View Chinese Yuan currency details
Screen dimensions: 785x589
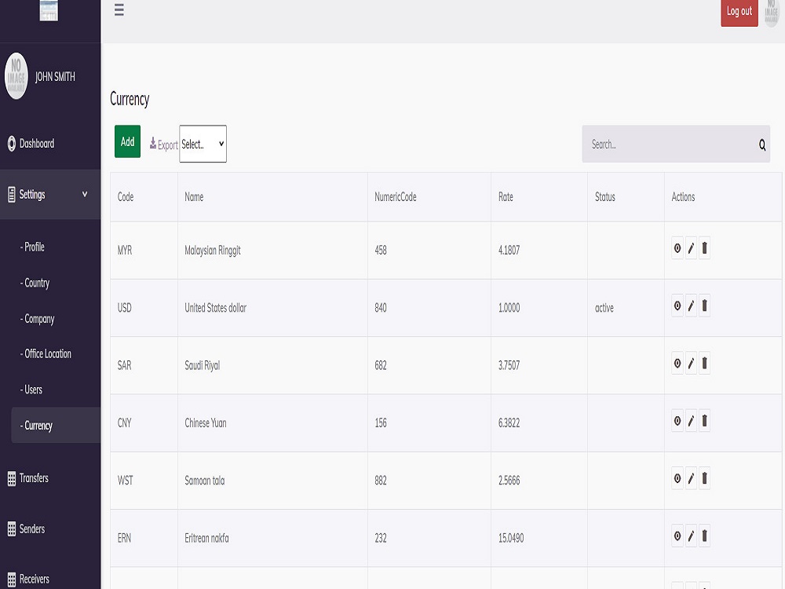point(677,421)
